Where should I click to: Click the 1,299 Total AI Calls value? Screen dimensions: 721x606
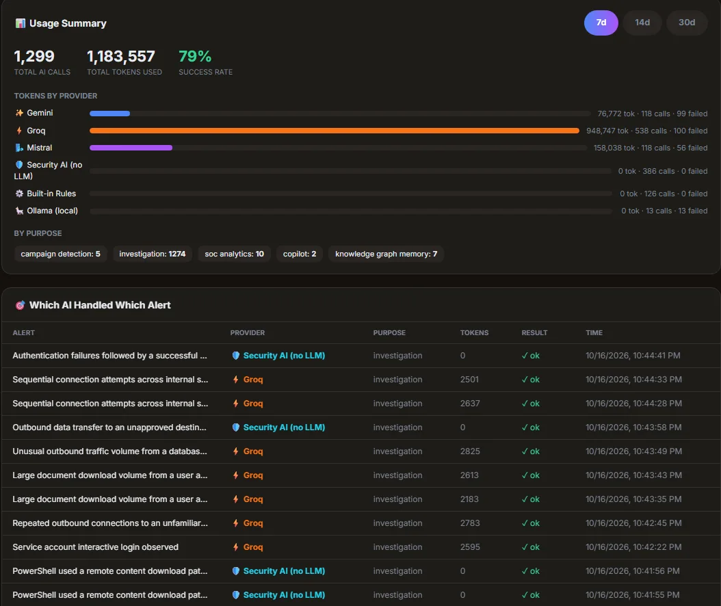[x=34, y=56]
